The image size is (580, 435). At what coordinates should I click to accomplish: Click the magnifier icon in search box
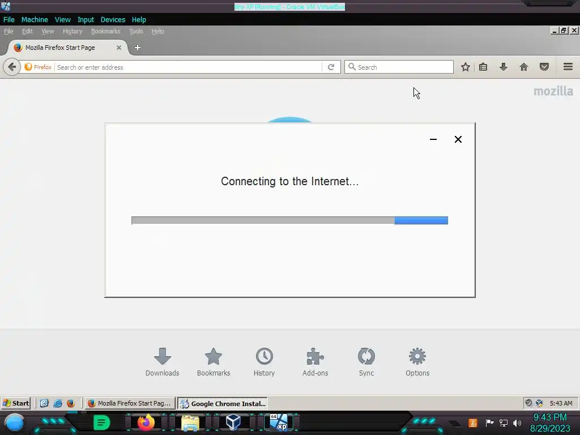click(x=352, y=67)
